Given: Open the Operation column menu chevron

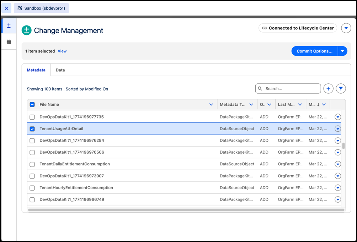Looking at the screenshot, I should (269, 105).
